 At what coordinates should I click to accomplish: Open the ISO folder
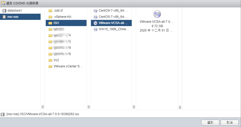[66, 23]
